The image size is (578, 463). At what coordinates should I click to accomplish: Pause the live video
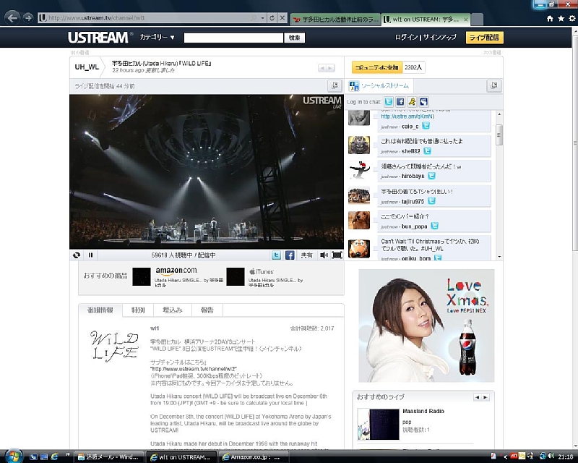pos(91,255)
